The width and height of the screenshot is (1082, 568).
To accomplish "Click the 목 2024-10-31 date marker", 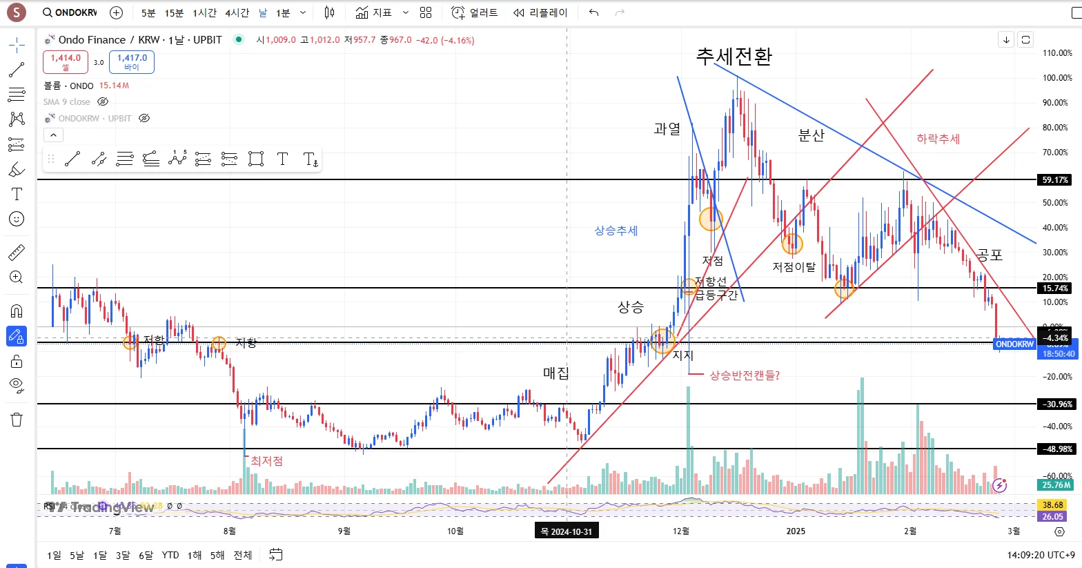I will pos(568,531).
